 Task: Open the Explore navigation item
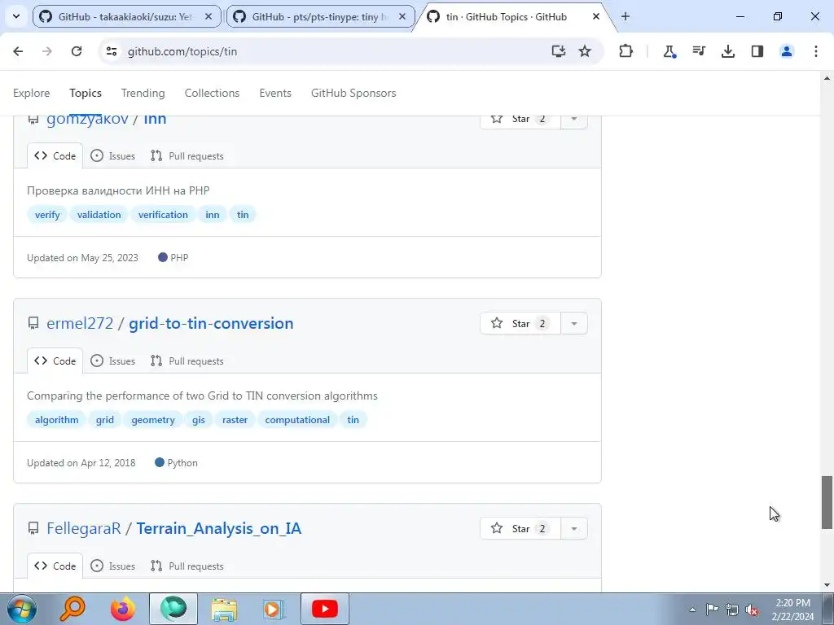tap(32, 93)
